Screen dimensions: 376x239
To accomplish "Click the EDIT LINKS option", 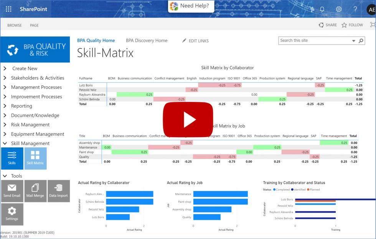I will pos(198,40).
